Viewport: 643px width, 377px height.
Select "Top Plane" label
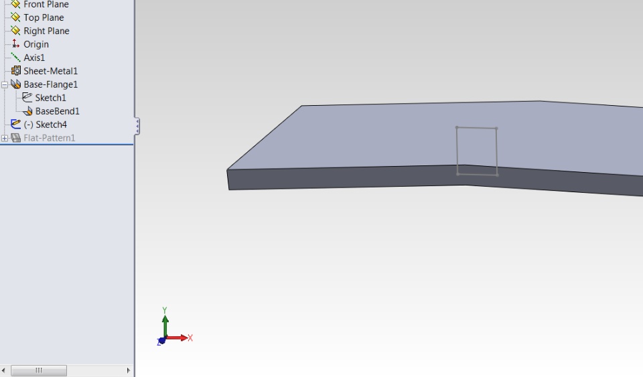tap(44, 17)
